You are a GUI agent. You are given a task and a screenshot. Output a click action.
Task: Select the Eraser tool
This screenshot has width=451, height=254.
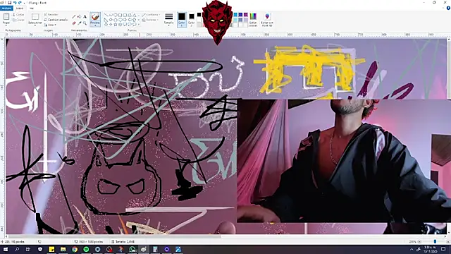pyautogui.click(x=73, y=23)
